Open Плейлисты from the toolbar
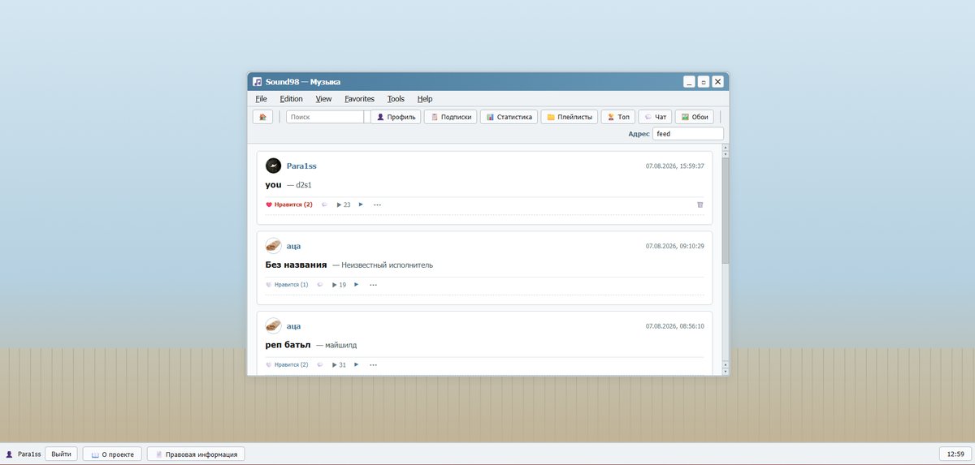Viewport: 975px width, 465px height. click(x=570, y=117)
